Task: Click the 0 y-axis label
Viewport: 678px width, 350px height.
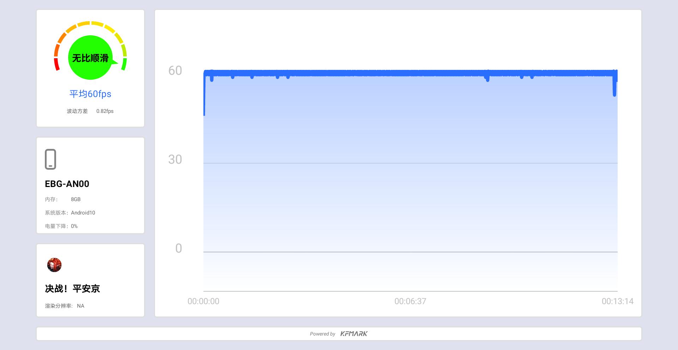Action: tap(179, 248)
